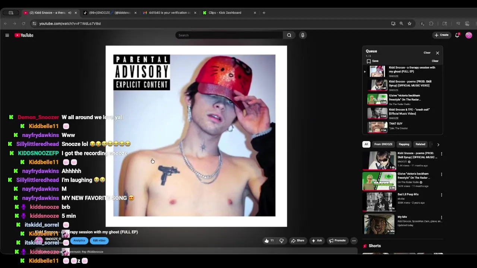Open options for recommended Glaive freestyle video
The image size is (477, 268).
coord(442,174)
